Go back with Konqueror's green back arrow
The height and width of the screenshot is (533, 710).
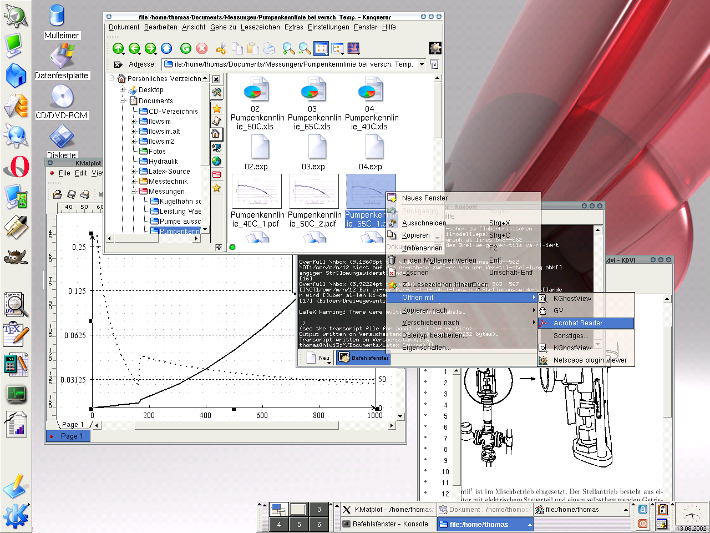pos(134,49)
